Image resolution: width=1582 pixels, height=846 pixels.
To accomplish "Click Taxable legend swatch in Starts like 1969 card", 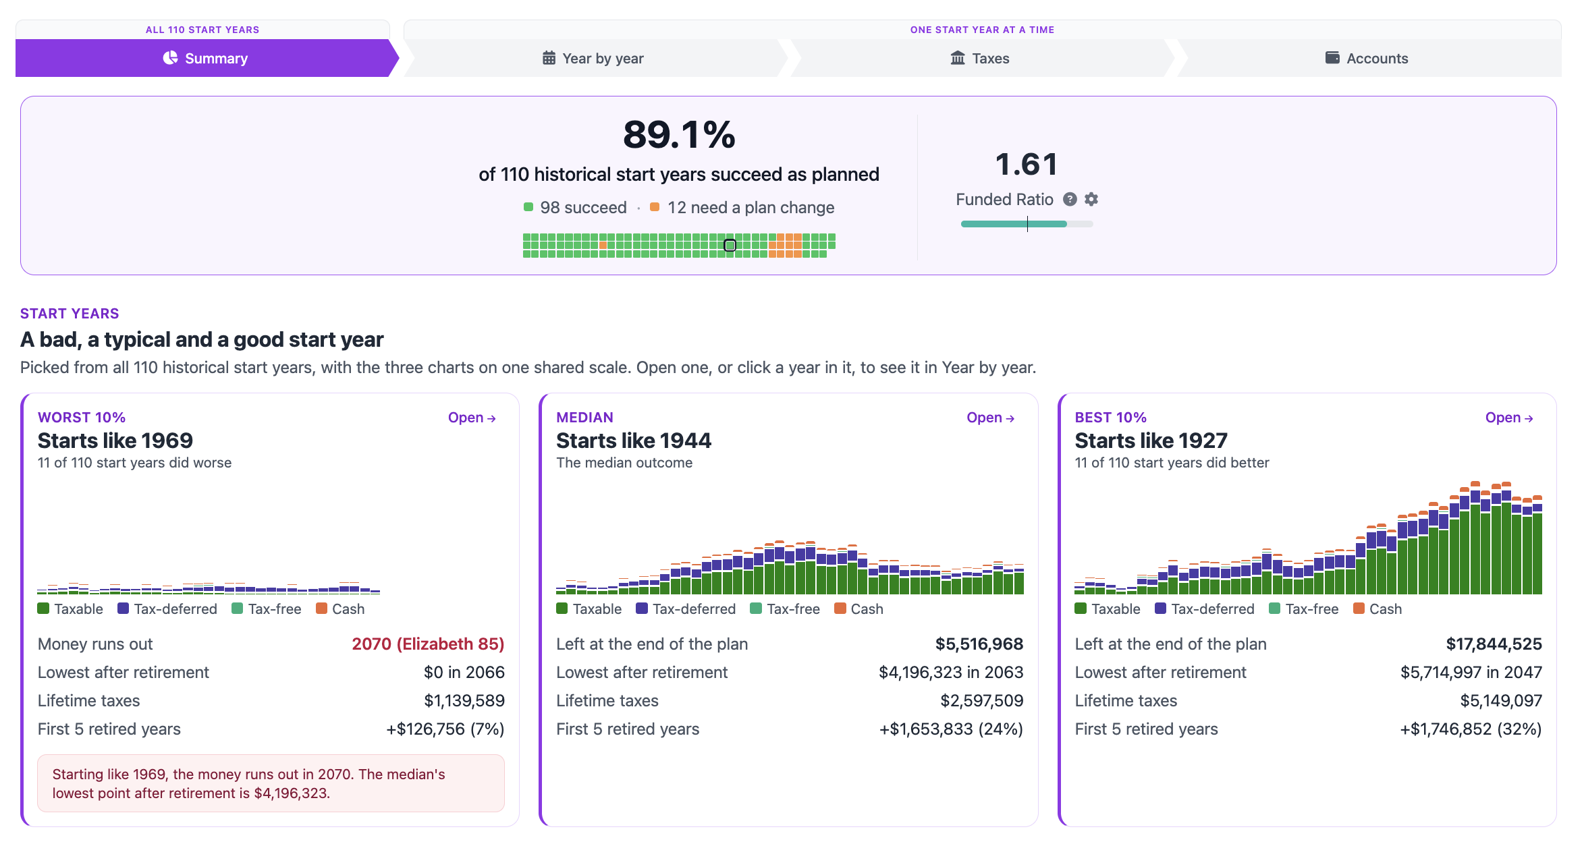I will point(43,609).
